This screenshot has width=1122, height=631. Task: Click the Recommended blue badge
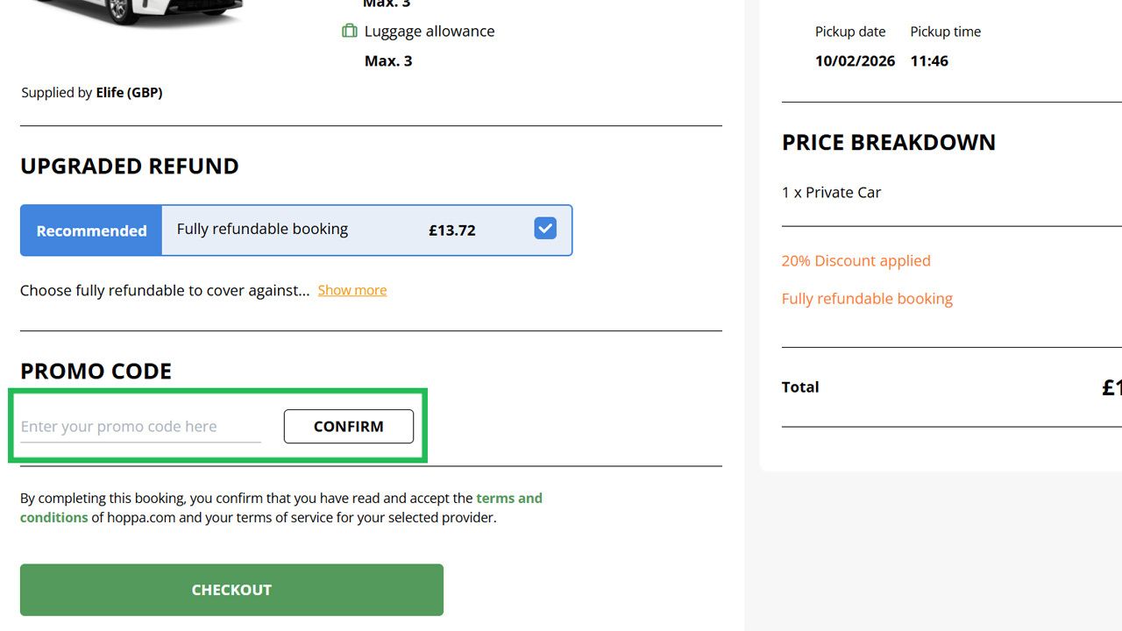coord(90,230)
